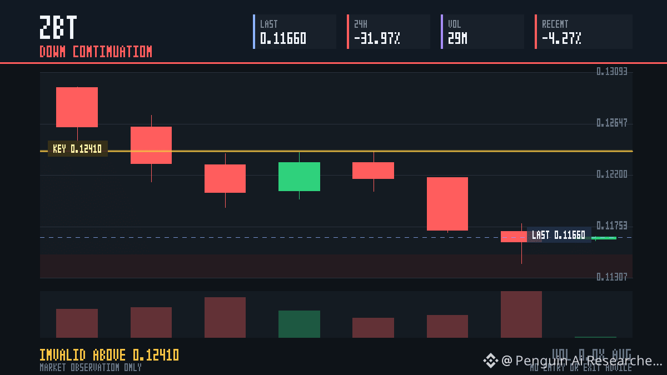Click the RECENT -4.27% stat card
The width and height of the screenshot is (667, 375).
[584, 32]
